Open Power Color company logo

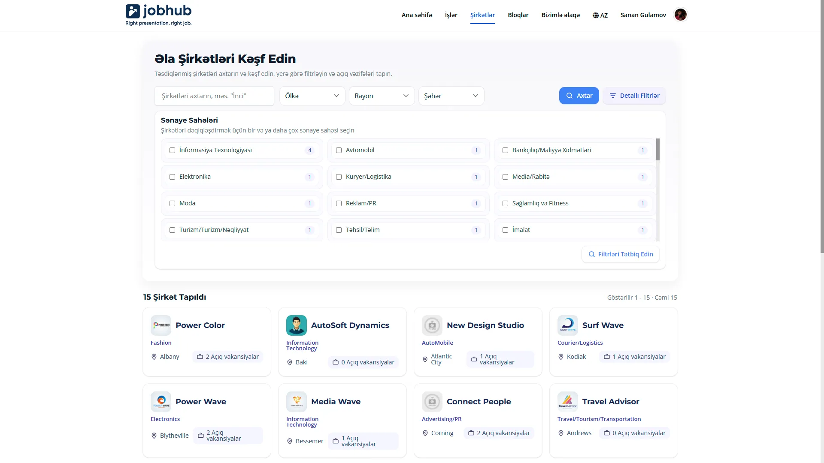[x=161, y=325]
